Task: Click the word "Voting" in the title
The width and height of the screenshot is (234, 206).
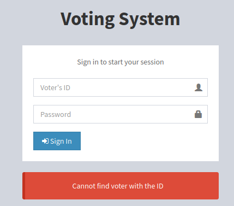Action: (x=88, y=20)
